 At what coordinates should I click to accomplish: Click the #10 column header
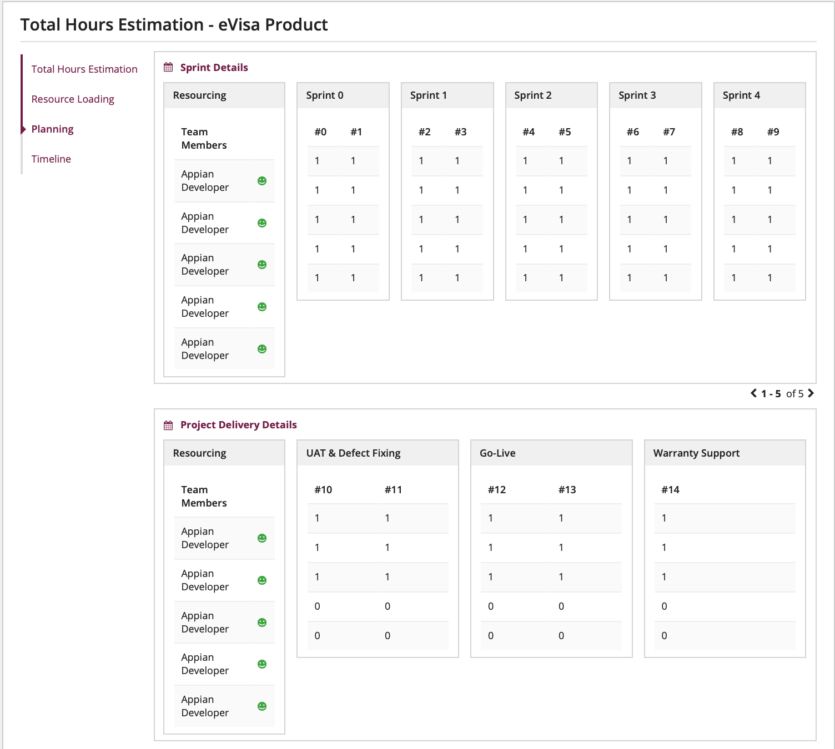coord(323,490)
